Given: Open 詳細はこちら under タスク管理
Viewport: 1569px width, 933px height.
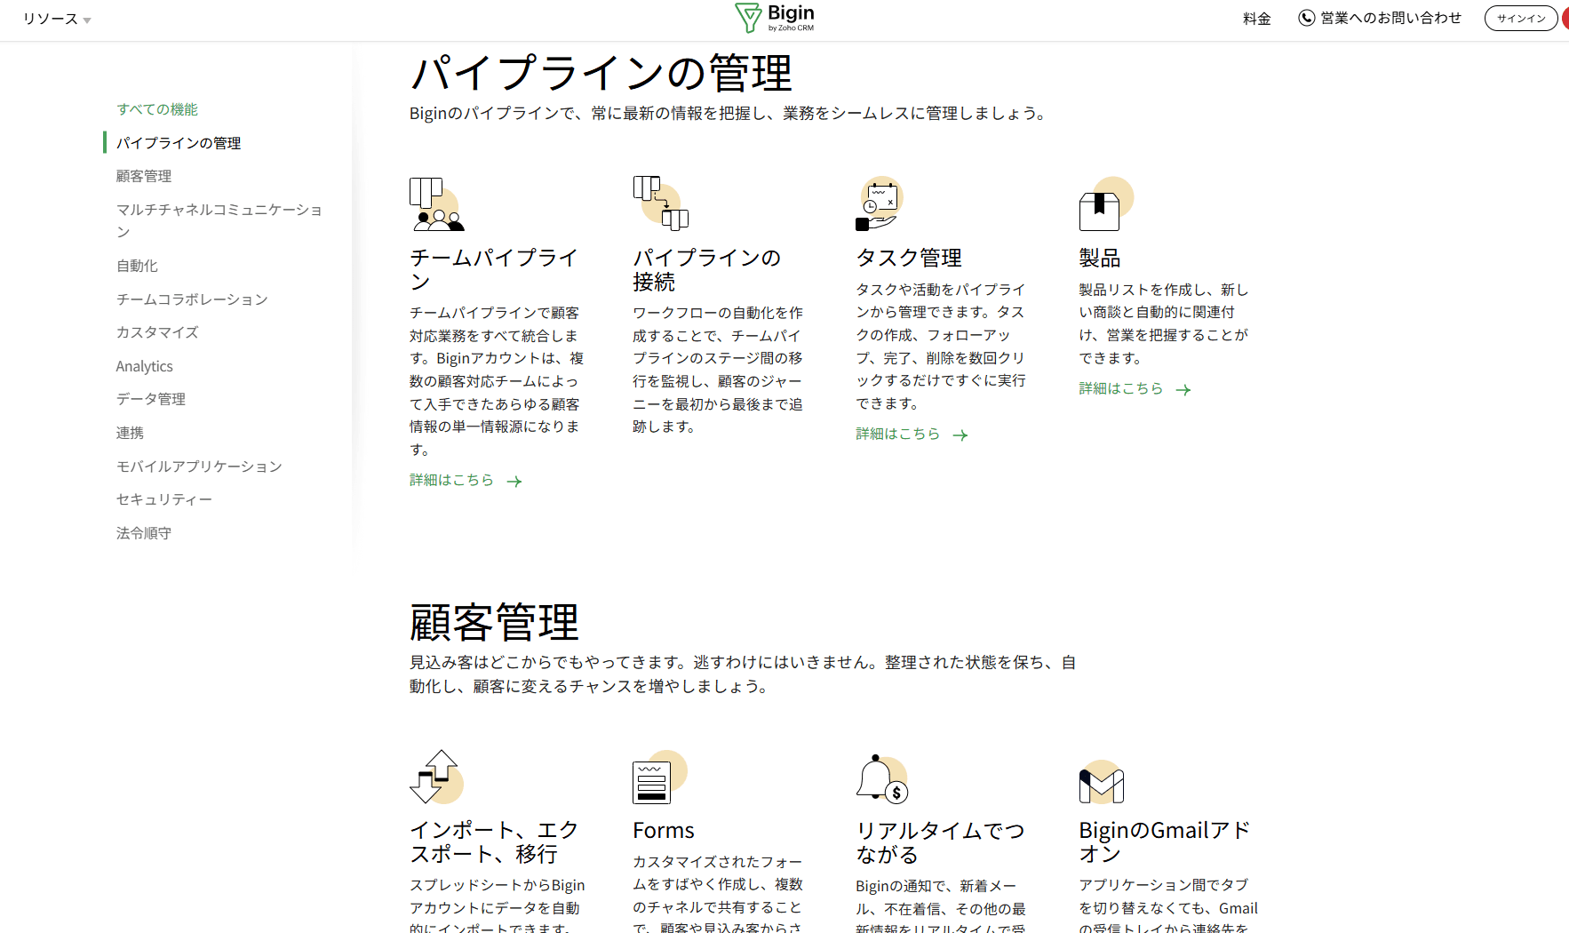Looking at the screenshot, I should click(x=897, y=434).
